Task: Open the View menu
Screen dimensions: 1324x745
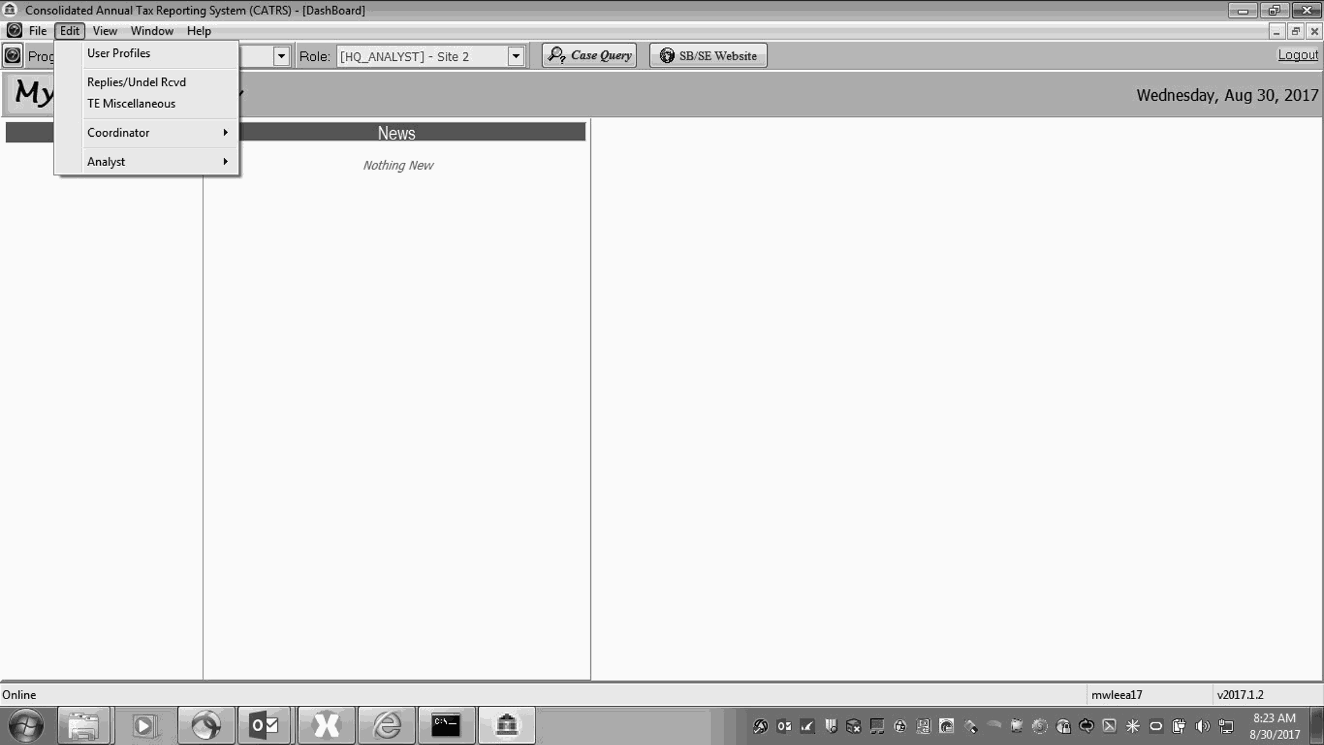Action: (105, 31)
